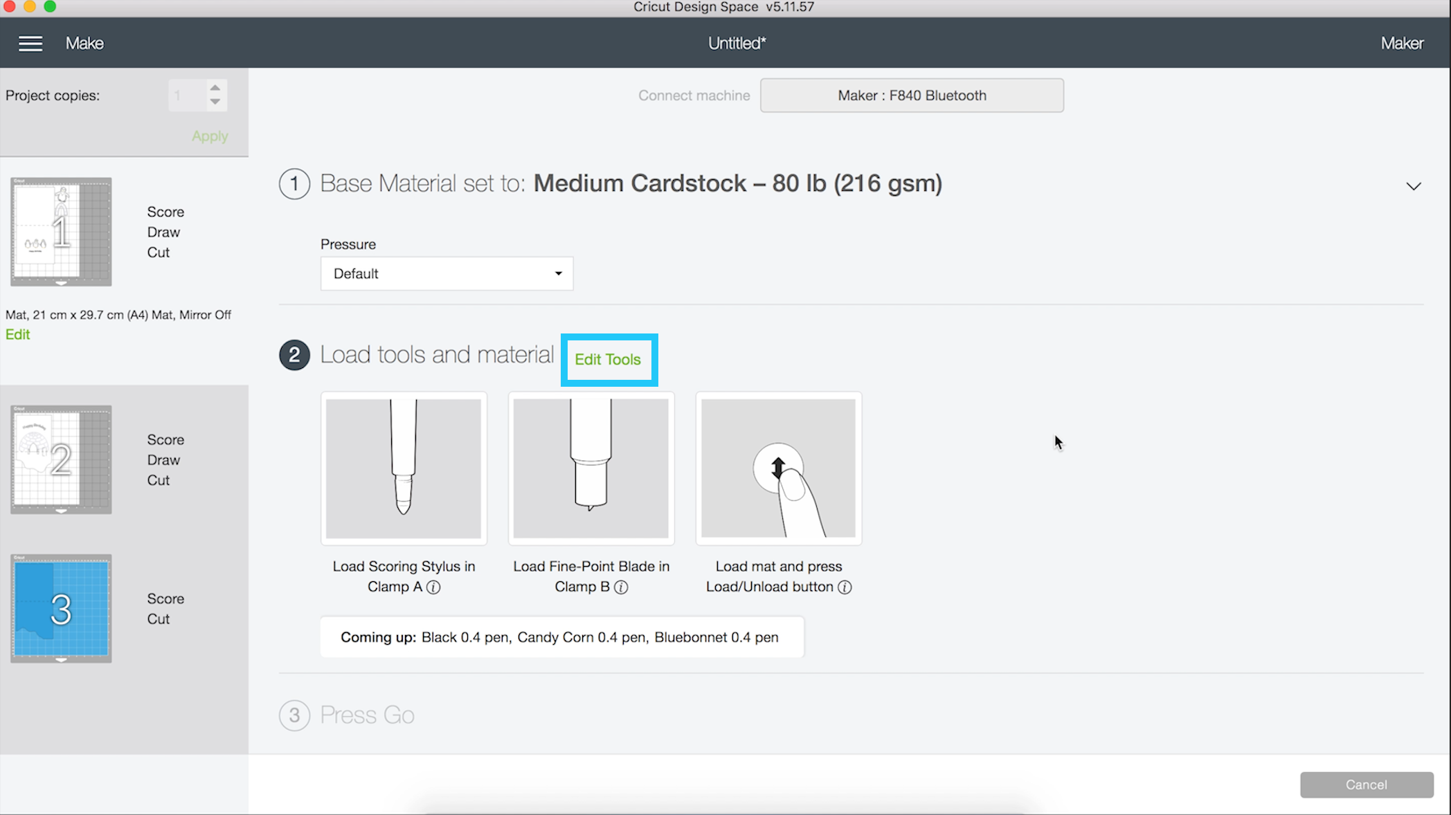Click the Cancel button
Viewport: 1451px width, 815px height.
[x=1366, y=785]
